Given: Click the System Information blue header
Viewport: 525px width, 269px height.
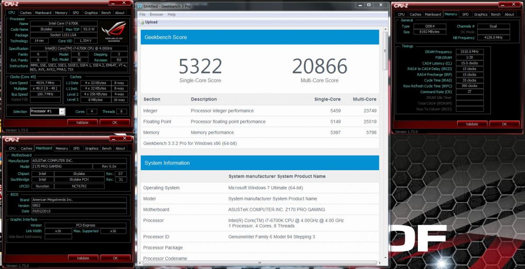Looking at the screenshot, I should point(260,163).
